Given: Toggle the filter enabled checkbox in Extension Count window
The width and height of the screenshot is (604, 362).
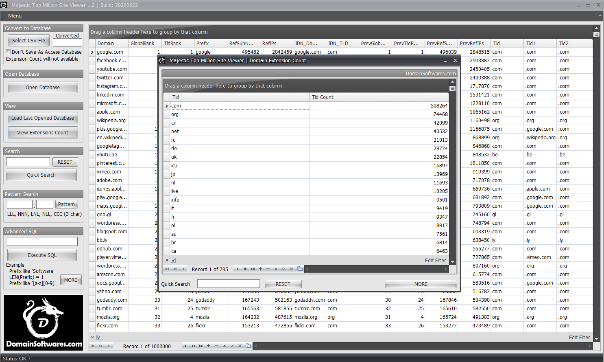Looking at the screenshot, I should point(173,260).
